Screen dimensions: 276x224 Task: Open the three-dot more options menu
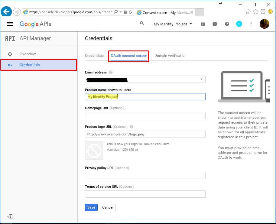(251, 24)
